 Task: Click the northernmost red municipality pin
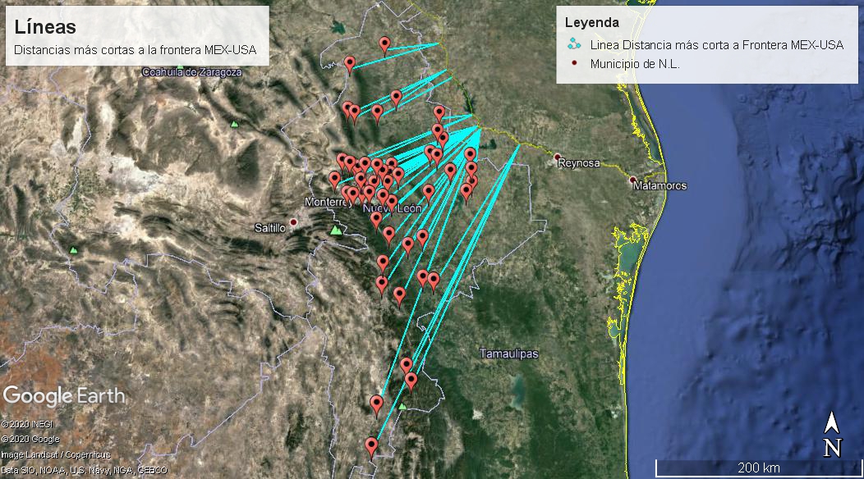coord(385,43)
